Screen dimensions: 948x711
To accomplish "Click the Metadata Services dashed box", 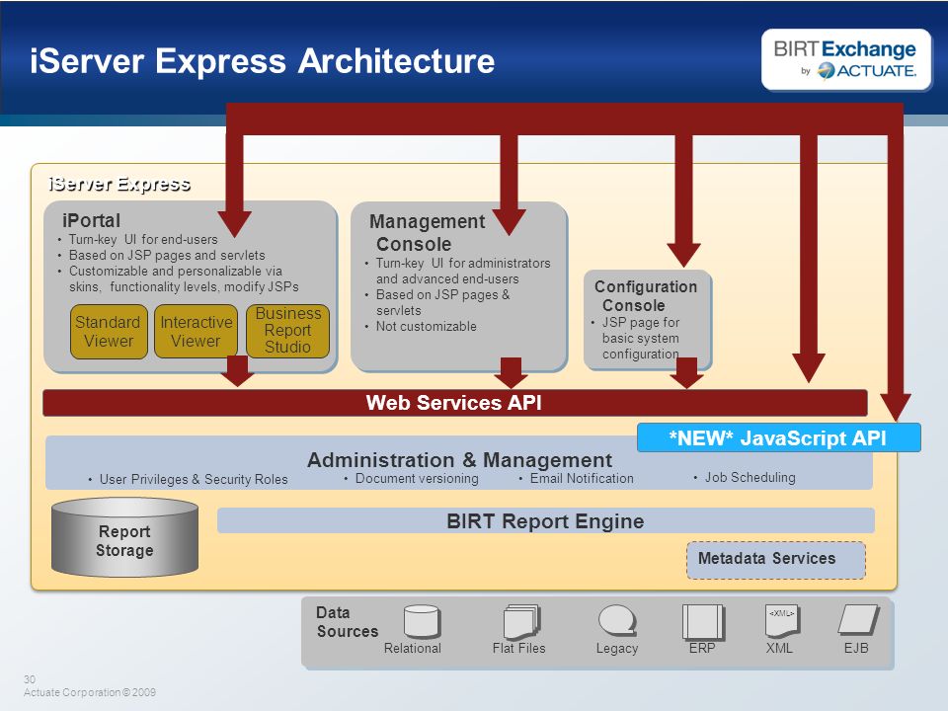I will (x=776, y=560).
